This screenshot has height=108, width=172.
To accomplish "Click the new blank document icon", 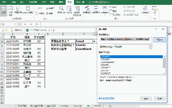I will pos(3,30).
